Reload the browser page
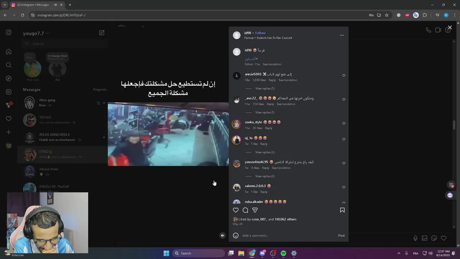 pos(22,15)
